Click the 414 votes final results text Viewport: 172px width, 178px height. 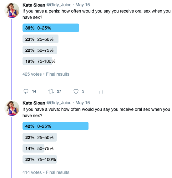[x=46, y=172]
